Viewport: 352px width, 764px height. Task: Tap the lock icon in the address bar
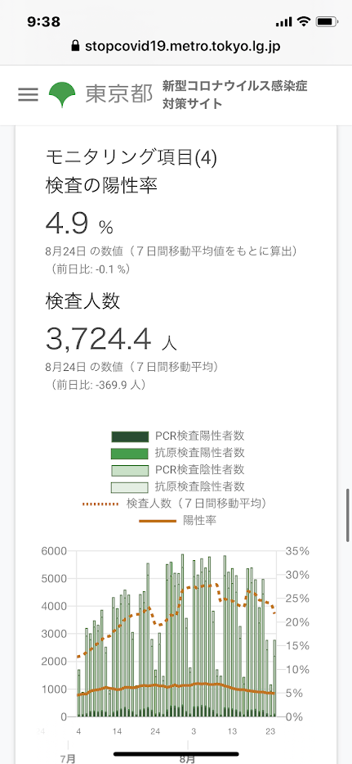click(74, 47)
